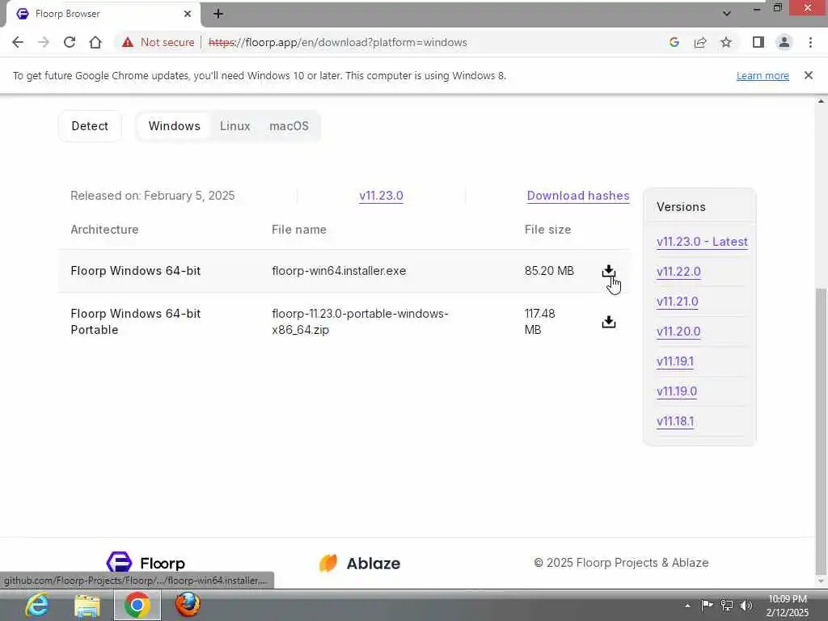Select version v11.21.0
The image size is (828, 621).
678,302
